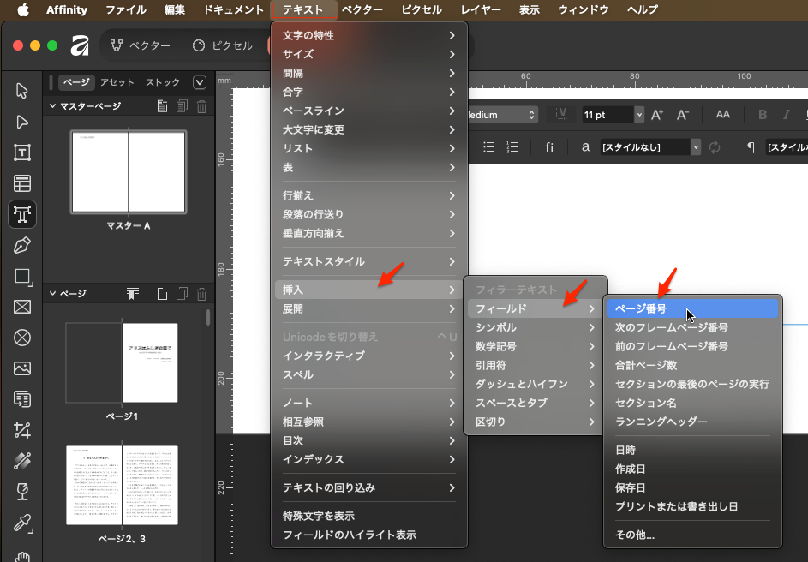Screen dimensions: 808x562
Task: Switch to the アセット tab
Action: tap(117, 82)
